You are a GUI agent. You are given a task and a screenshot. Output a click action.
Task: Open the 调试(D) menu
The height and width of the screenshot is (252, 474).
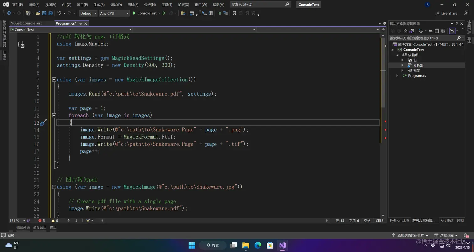116,5
